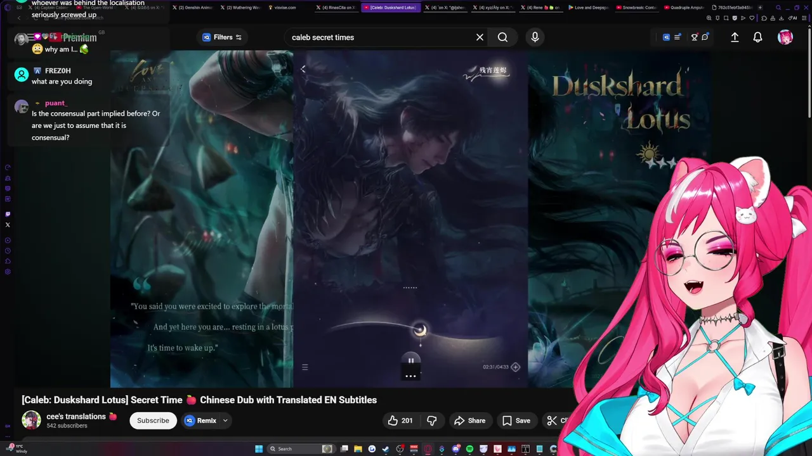This screenshot has height=456, width=812.
Task: Share the Duskshard Lotus video
Action: pyautogui.click(x=470, y=421)
